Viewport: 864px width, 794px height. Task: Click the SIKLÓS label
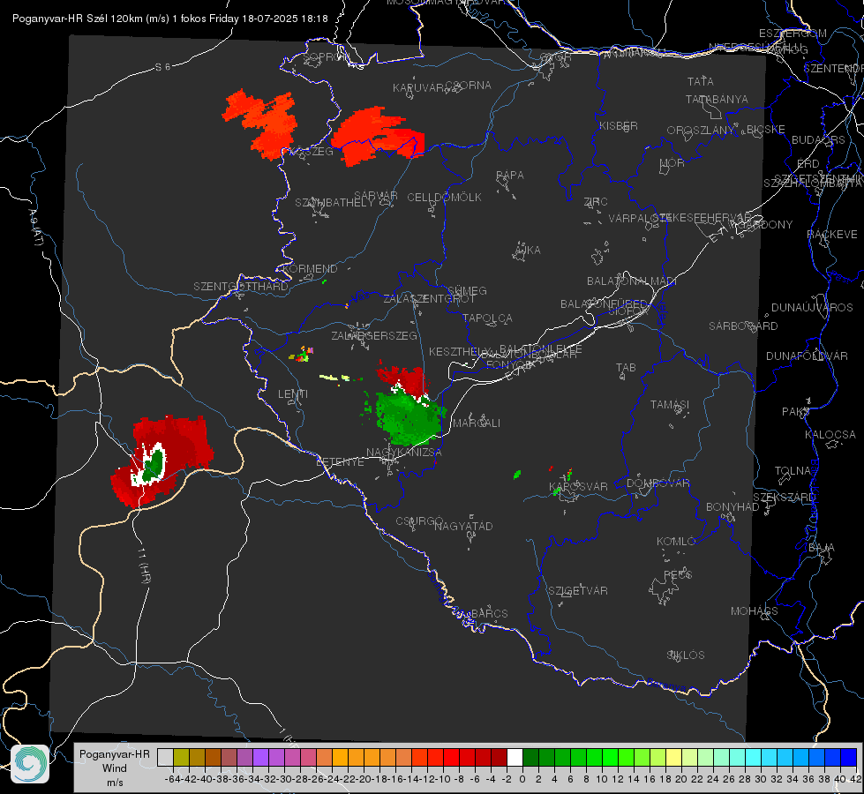click(x=686, y=655)
